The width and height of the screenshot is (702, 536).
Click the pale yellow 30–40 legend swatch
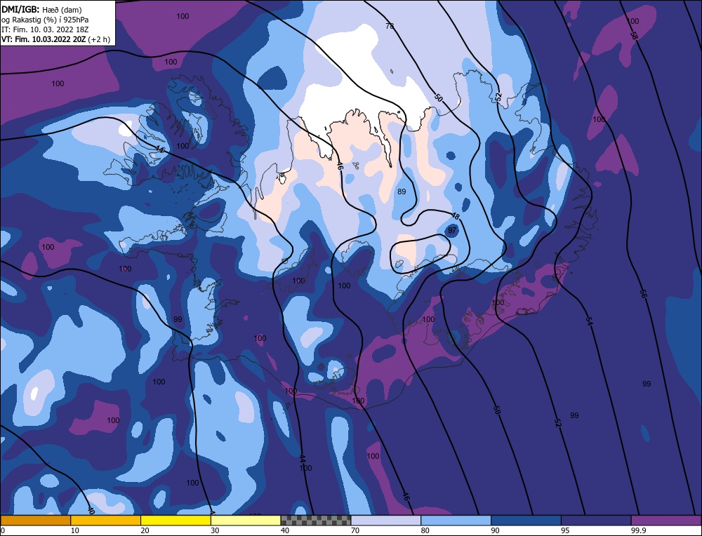click(x=246, y=521)
